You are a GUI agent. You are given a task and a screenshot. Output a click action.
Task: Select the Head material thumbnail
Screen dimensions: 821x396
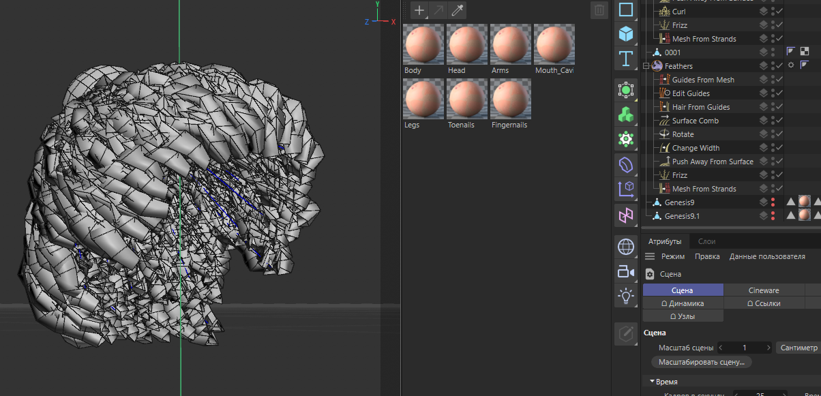coord(467,45)
